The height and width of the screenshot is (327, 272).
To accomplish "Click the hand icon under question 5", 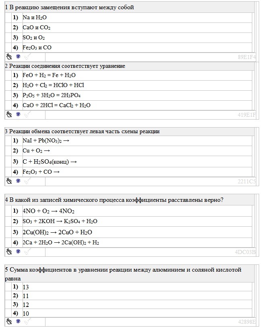I will [x=9, y=321].
